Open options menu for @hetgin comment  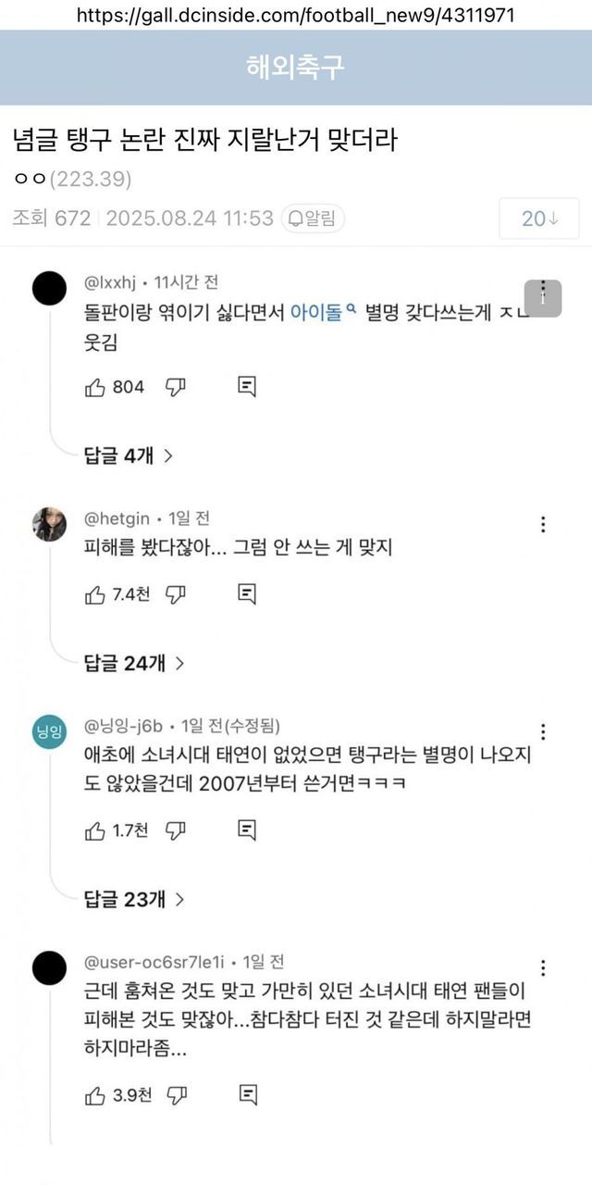pyautogui.click(x=543, y=524)
